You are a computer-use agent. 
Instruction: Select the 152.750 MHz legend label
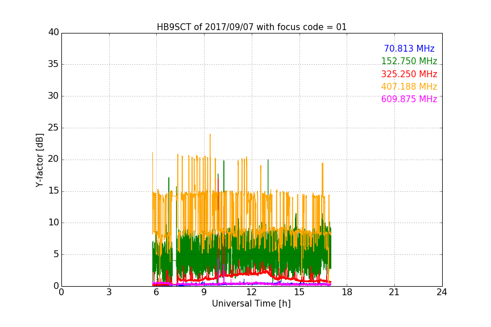click(409, 61)
